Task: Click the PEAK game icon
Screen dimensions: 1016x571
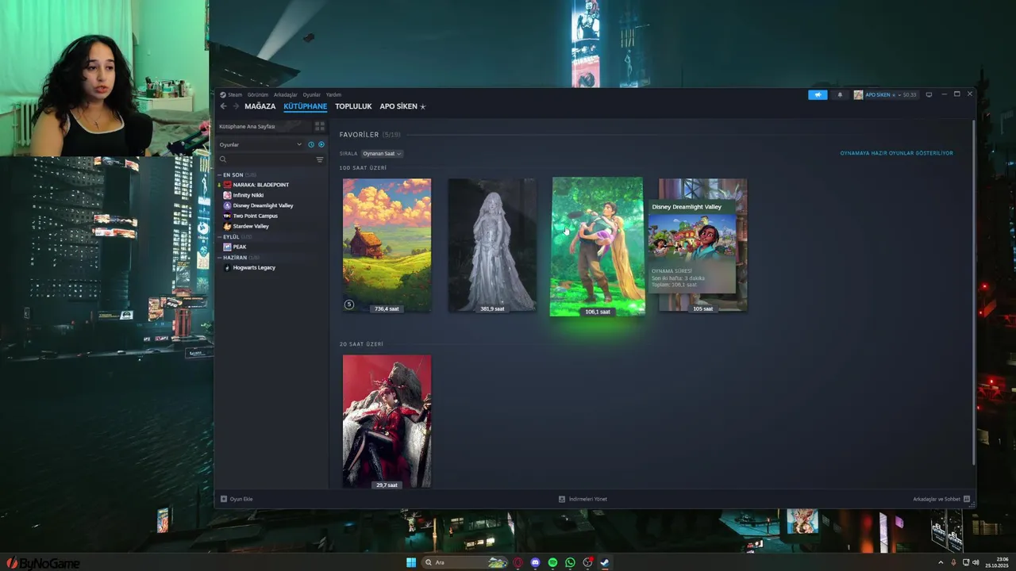Action: (x=227, y=247)
